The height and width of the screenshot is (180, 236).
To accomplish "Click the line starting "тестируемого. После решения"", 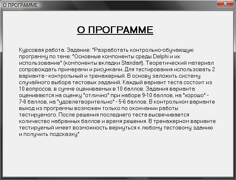I will [x=104, y=114].
